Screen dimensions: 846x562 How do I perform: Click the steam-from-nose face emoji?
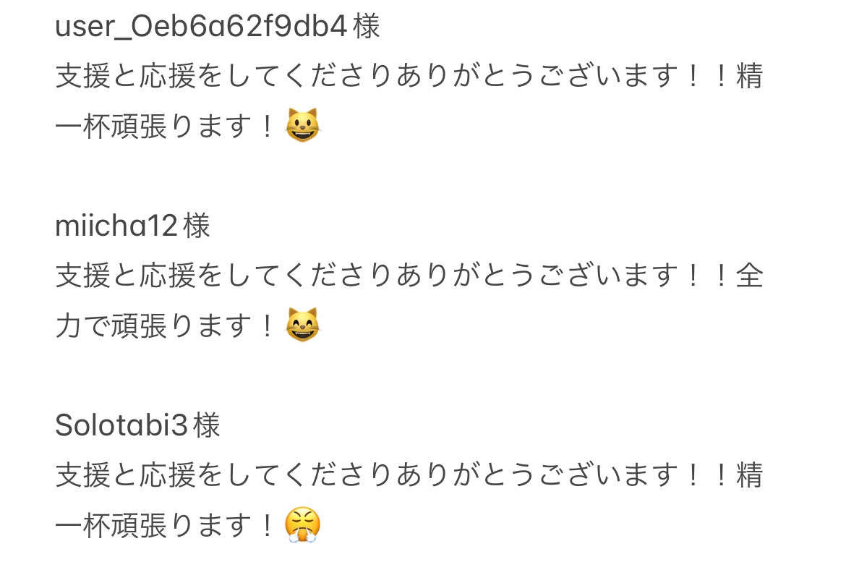coord(302,525)
